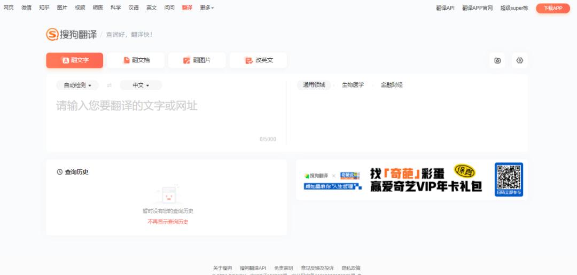Choose the 通用领域 domain
Viewport: 577px width, 275px height.
tap(314, 85)
